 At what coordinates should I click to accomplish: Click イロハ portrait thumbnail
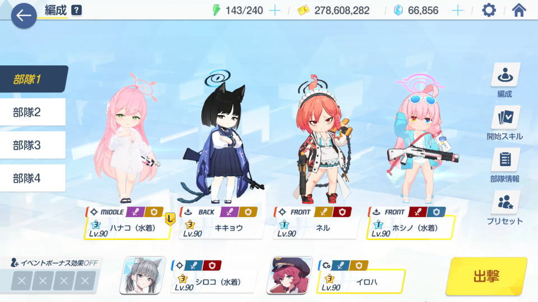pos(290,275)
